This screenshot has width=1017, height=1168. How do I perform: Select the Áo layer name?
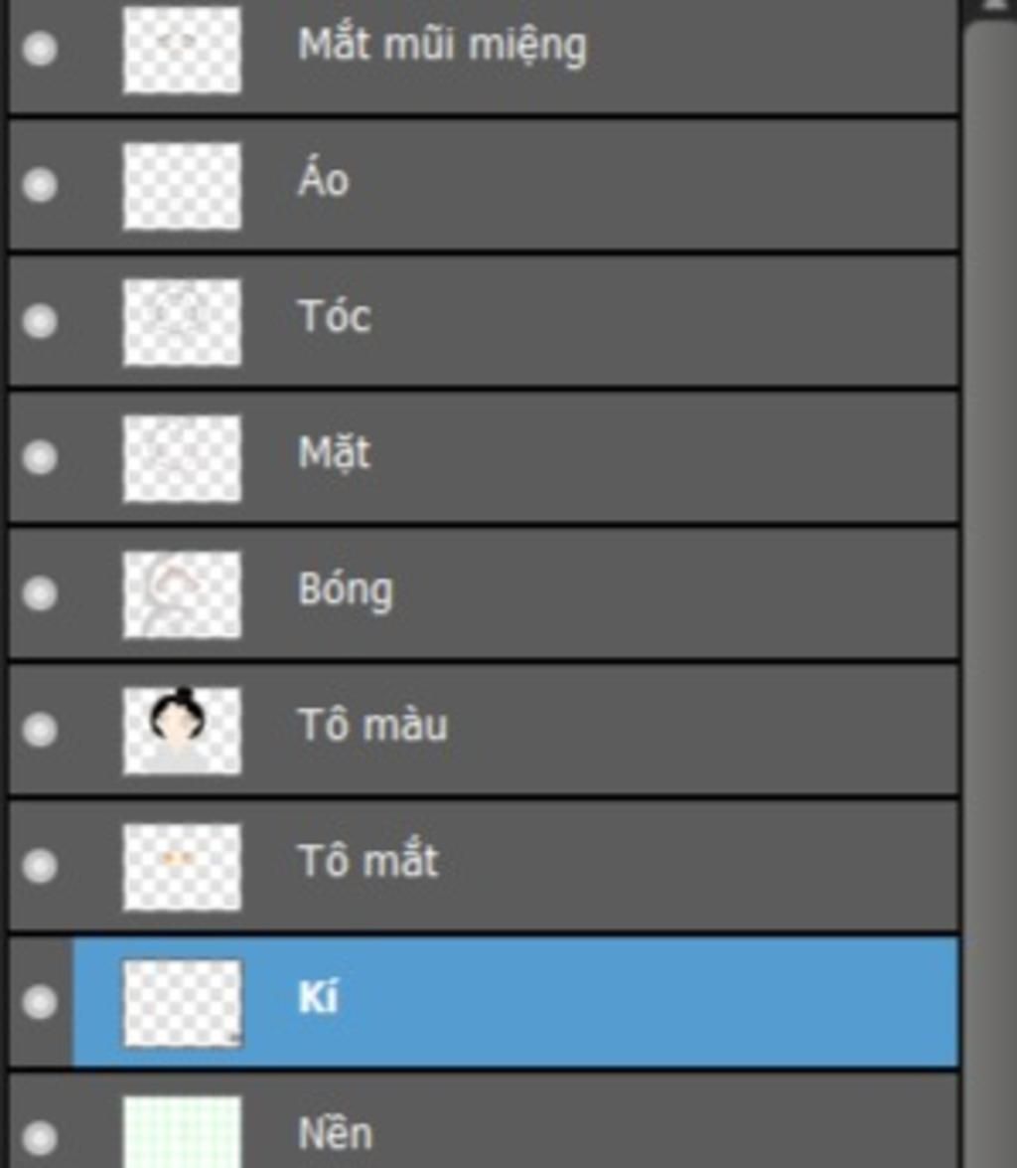tap(324, 182)
